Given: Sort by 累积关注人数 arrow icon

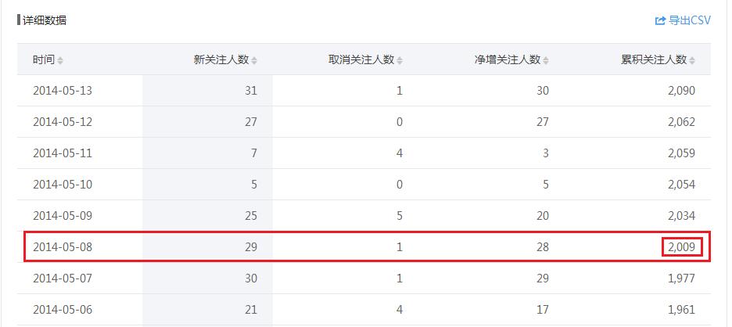Looking at the screenshot, I should [x=692, y=60].
